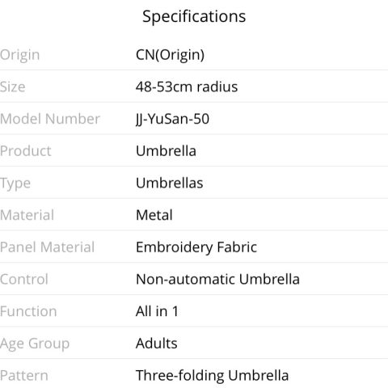Select the Control label

tap(24, 279)
